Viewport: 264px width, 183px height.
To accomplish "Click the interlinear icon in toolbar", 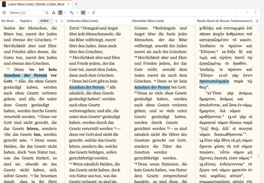I will pos(72,12).
